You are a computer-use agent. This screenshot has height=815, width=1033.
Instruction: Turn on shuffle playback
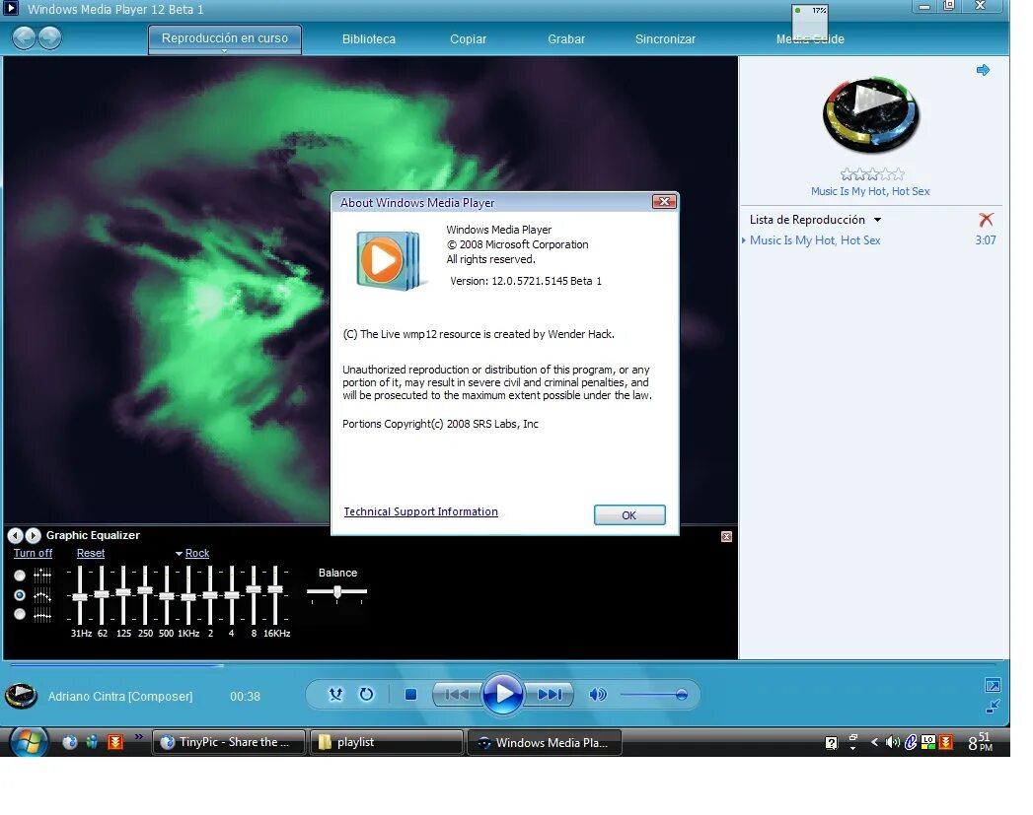336,695
